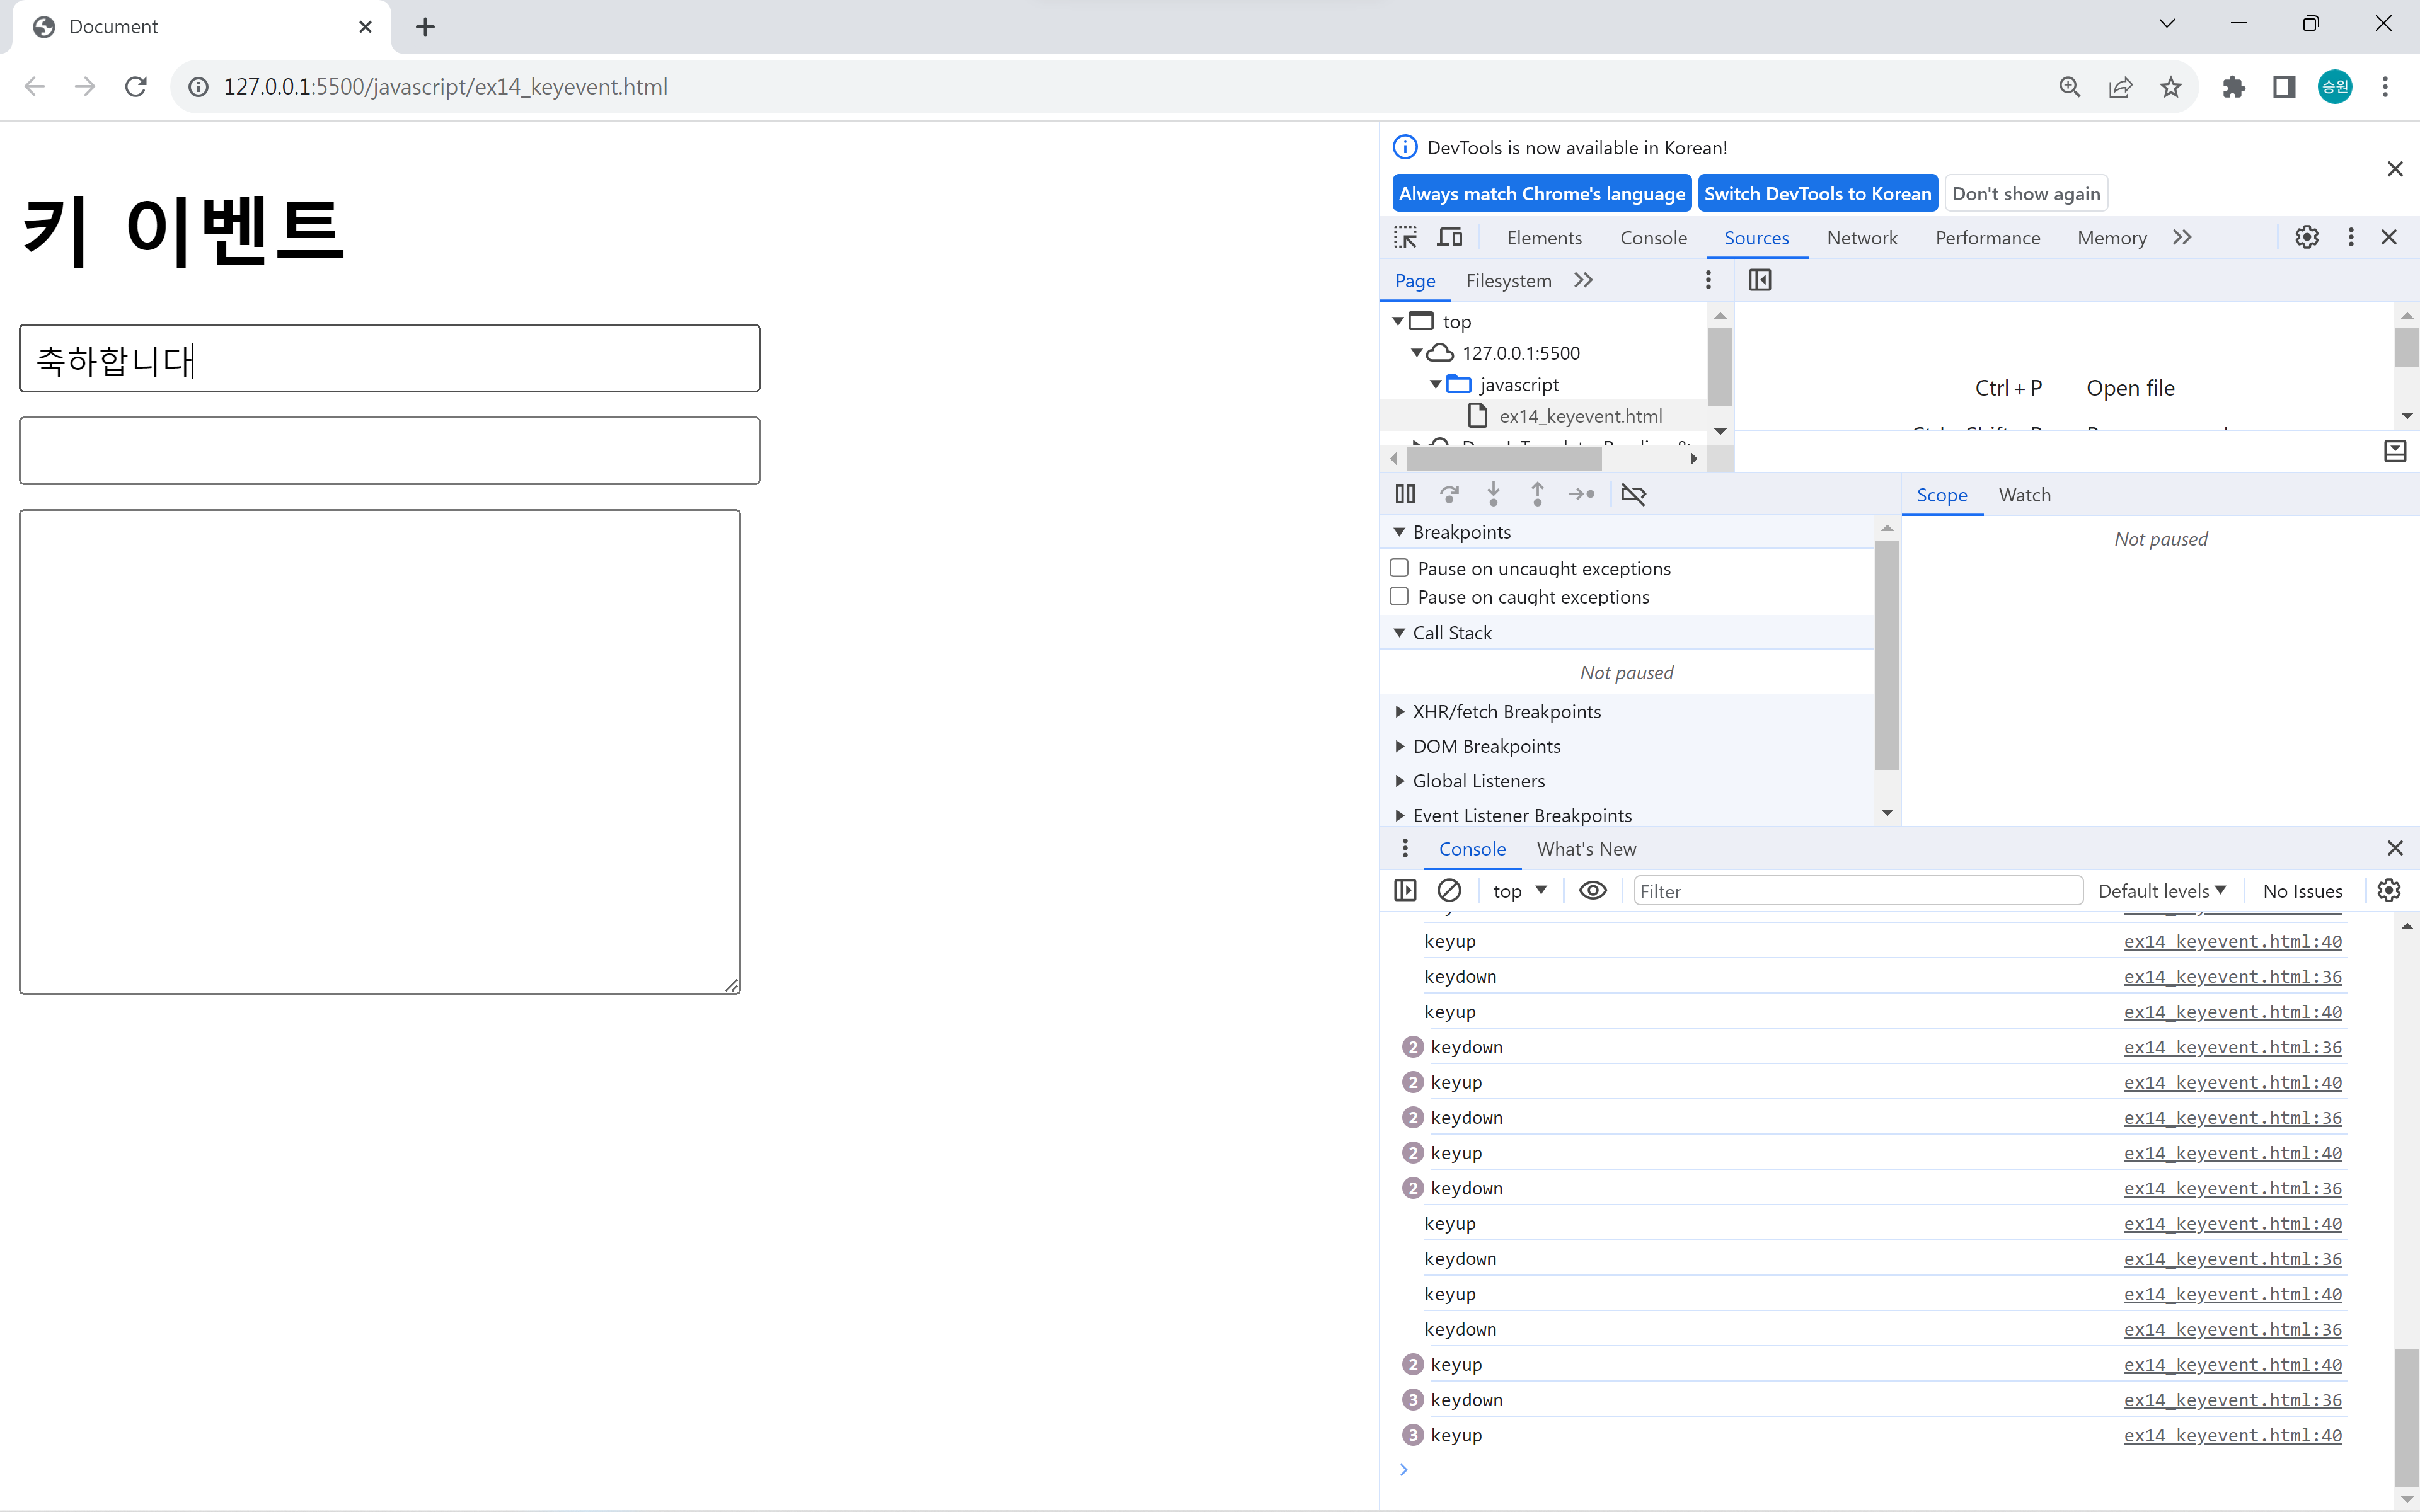Enable Pause on caught exceptions

pyautogui.click(x=1400, y=597)
